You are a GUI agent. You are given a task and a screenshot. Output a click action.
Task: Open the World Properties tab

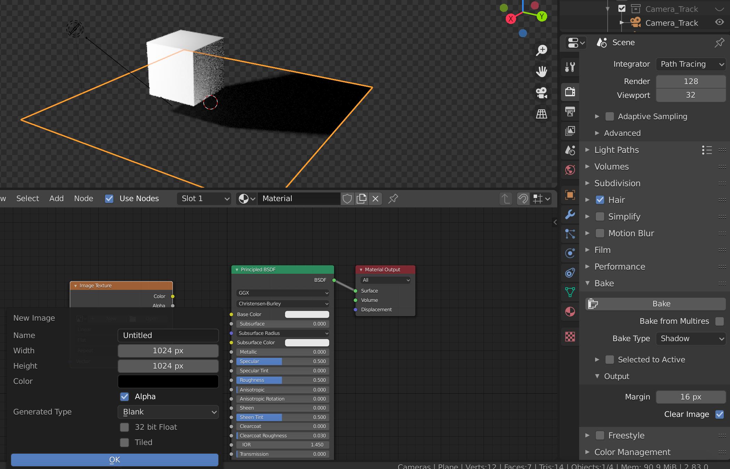[x=570, y=170]
